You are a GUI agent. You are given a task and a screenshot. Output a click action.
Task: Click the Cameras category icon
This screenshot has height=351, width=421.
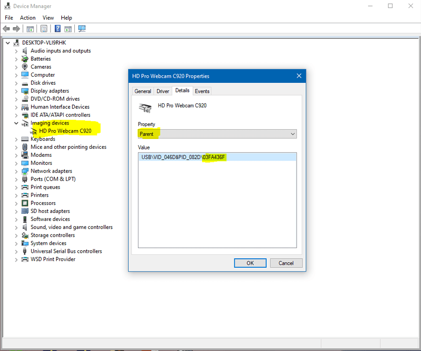coord(25,66)
